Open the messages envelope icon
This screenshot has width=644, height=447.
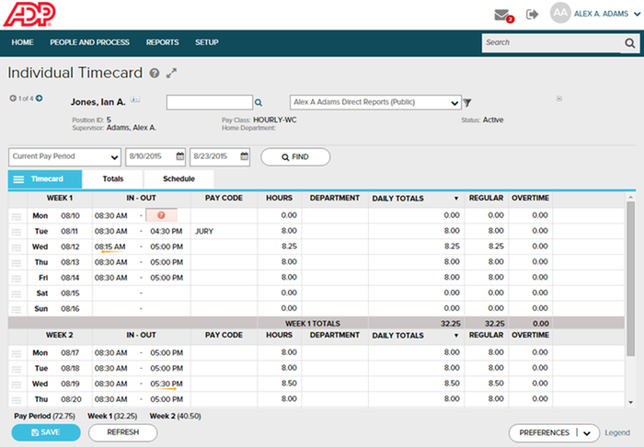[502, 16]
